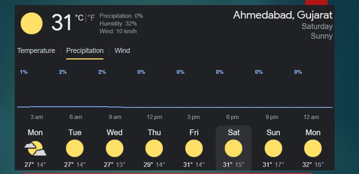The width and height of the screenshot is (359, 174).
Task: Click the Sun day label
Action: [273, 132]
